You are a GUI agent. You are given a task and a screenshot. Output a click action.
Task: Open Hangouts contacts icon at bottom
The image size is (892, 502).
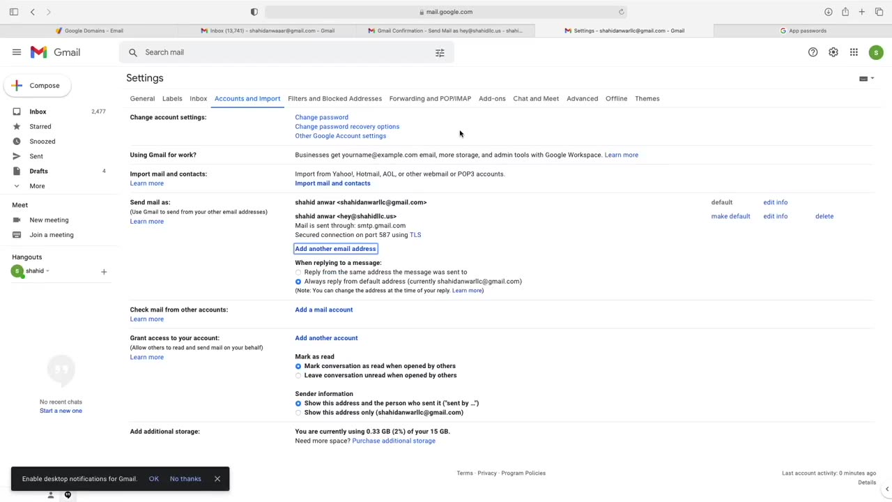(50, 495)
